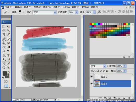Select the Crop tool
Screen dimensions: 136x102
coord(4,34)
